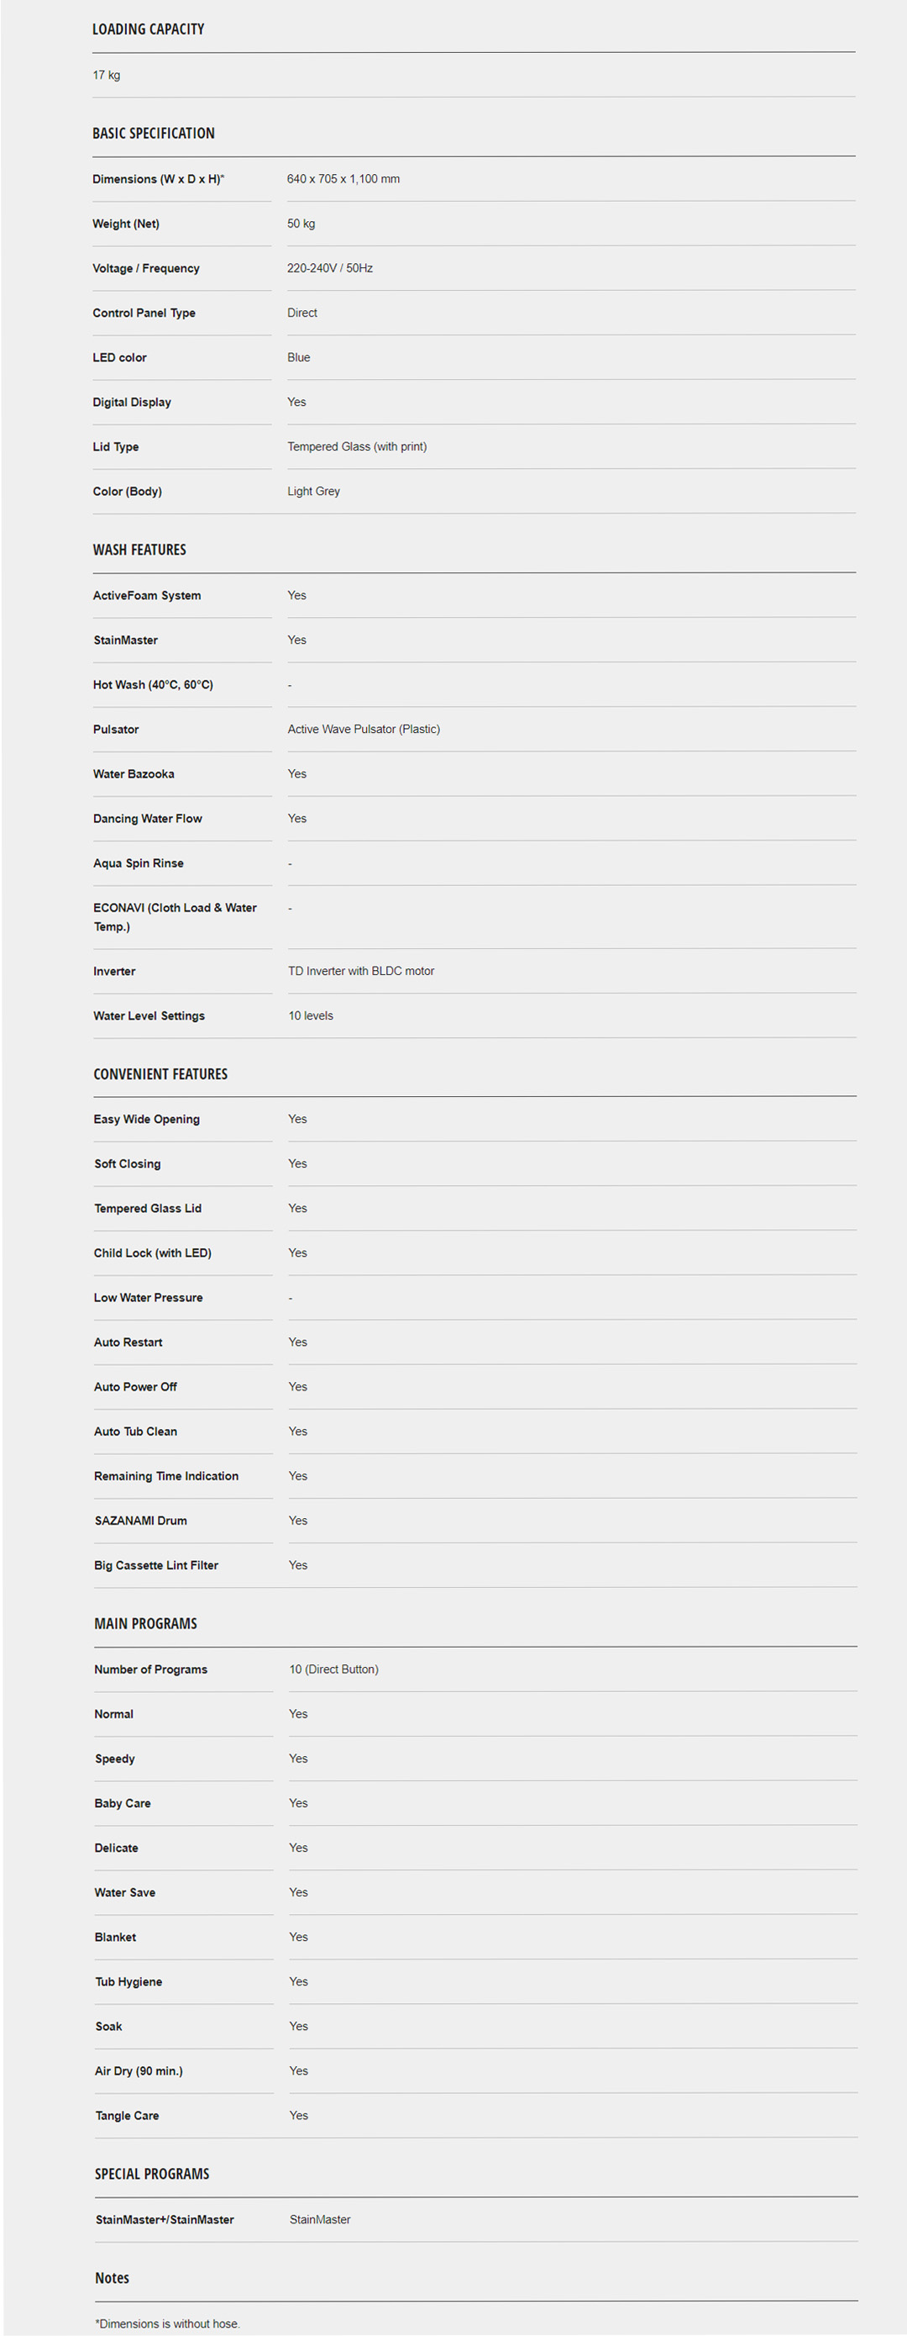Click the Light Grey body color value
Image resolution: width=907 pixels, height=2336 pixels.
click(313, 491)
